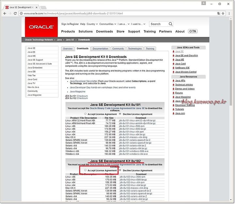Open Oracle Binary Code License Agreement link for 8u101

117,108
